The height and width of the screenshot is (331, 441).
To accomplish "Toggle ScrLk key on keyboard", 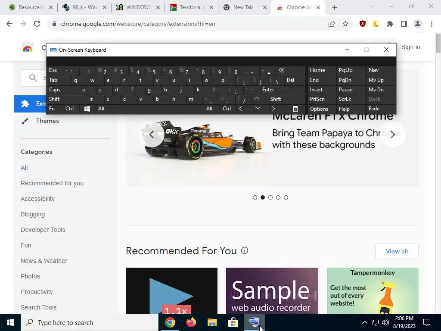I will coord(351,99).
